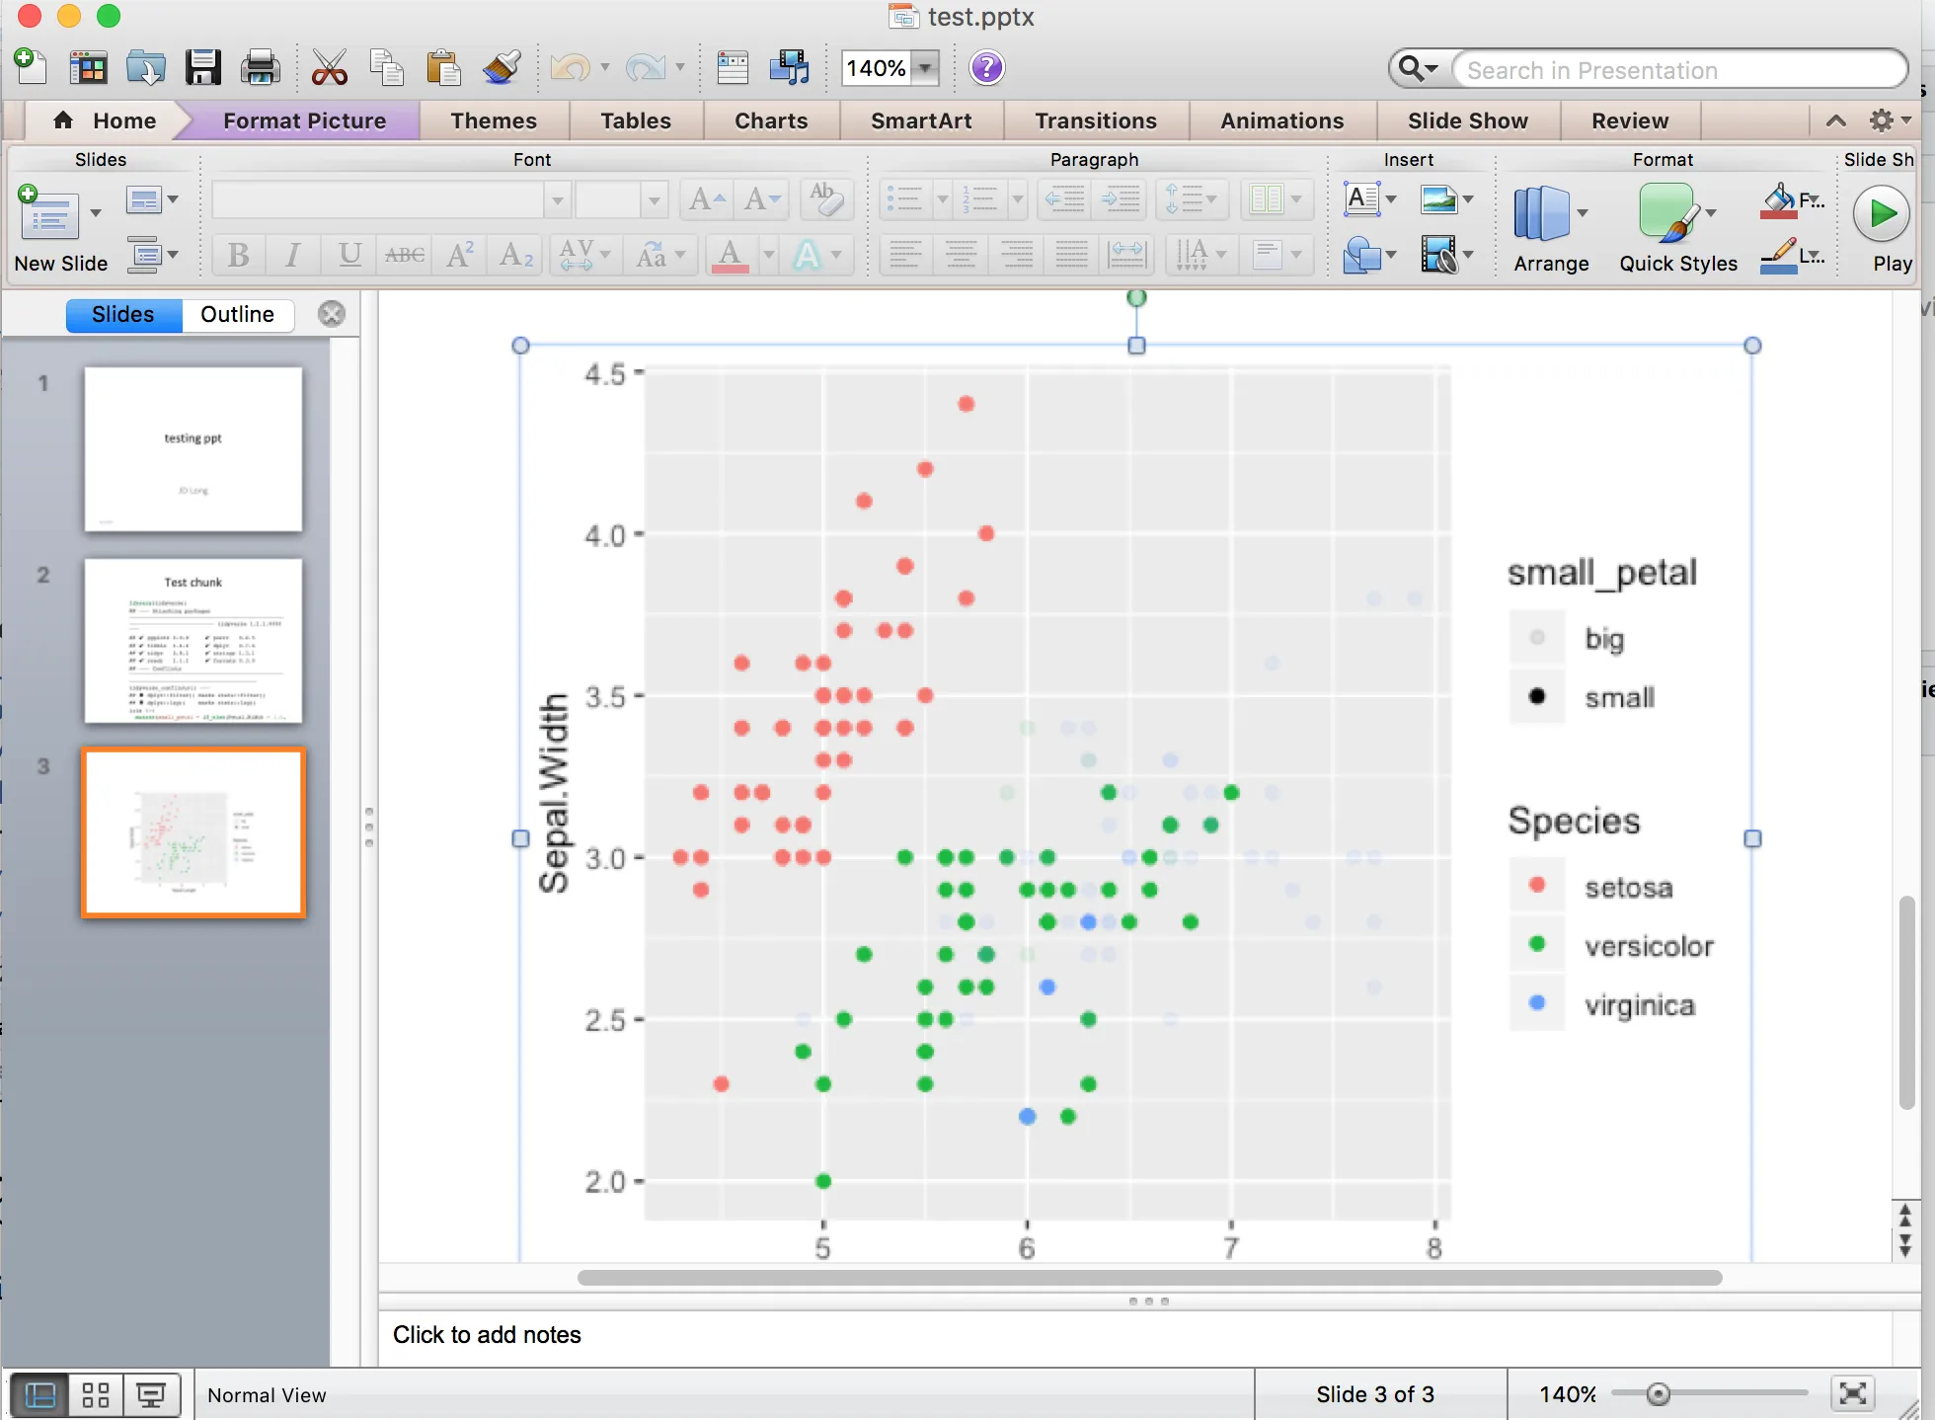Open the Transitions ribbon tab
This screenshot has height=1420, width=1935.
(x=1095, y=120)
